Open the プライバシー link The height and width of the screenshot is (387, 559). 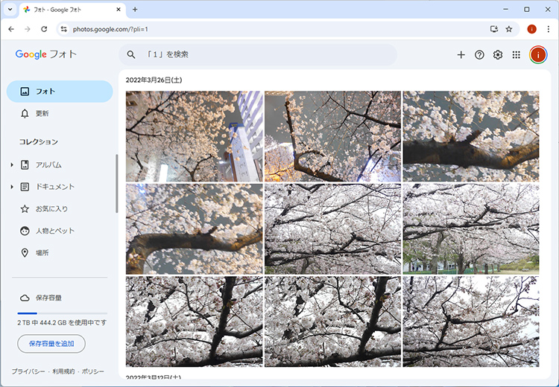(x=28, y=371)
